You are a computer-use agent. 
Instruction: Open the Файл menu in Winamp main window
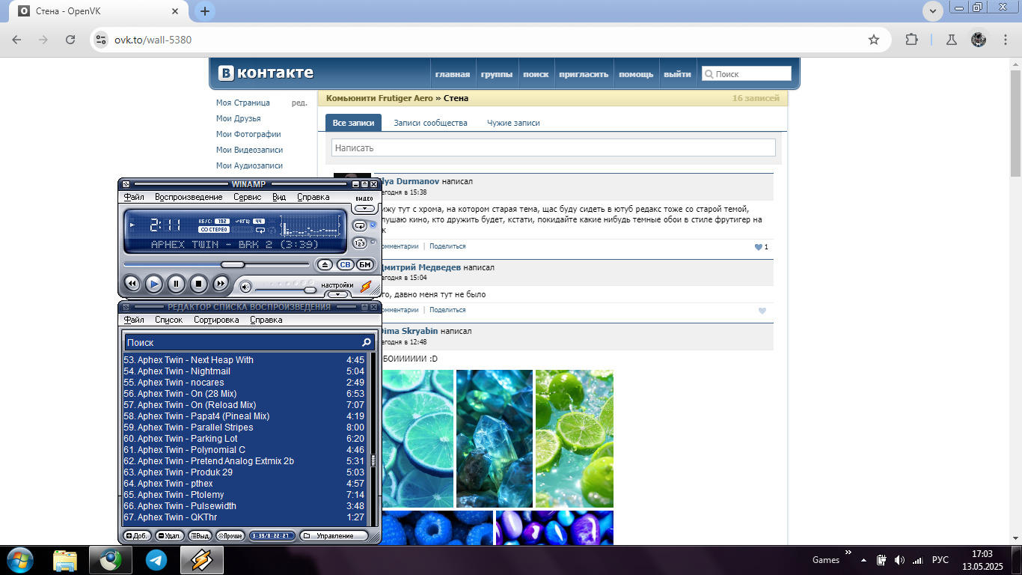(134, 197)
